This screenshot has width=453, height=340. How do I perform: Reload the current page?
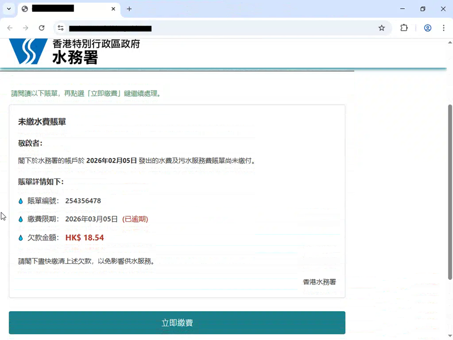41,28
